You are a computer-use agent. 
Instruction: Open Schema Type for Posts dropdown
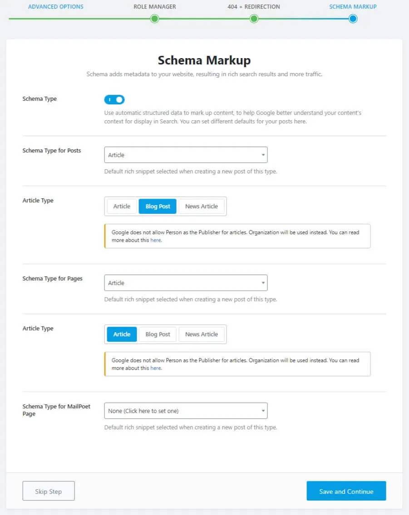(186, 155)
